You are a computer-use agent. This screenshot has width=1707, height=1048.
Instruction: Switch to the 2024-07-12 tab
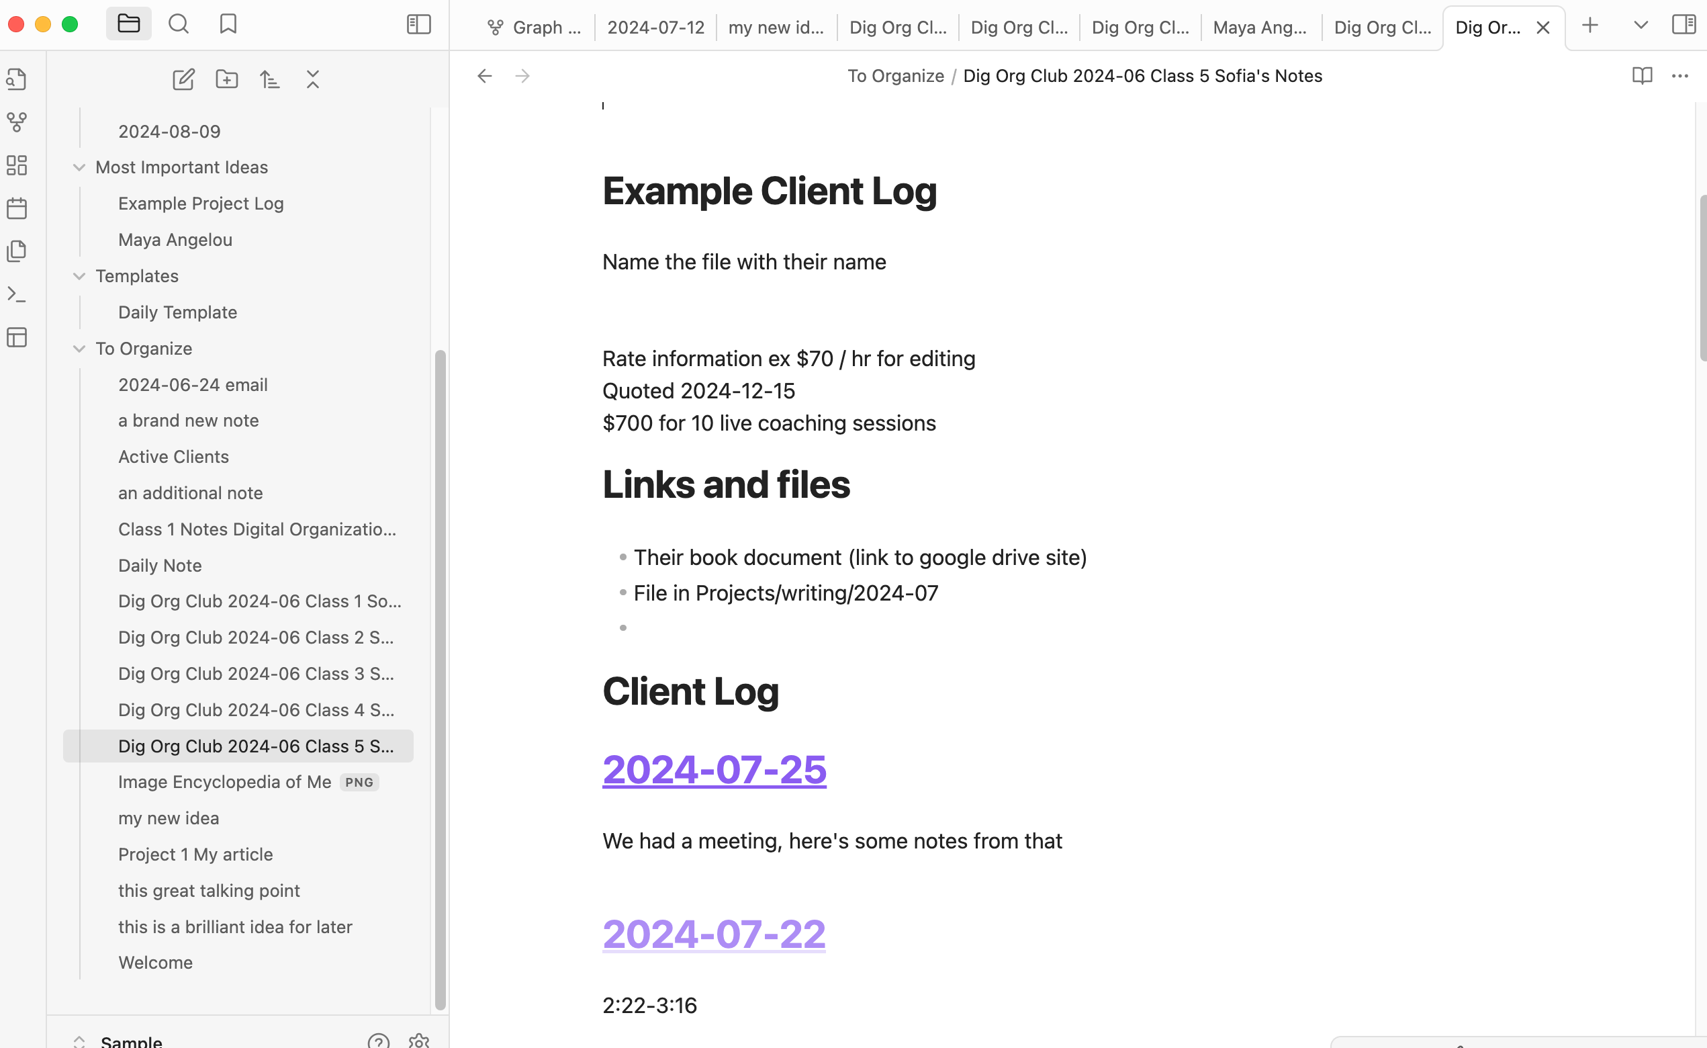[x=655, y=28]
